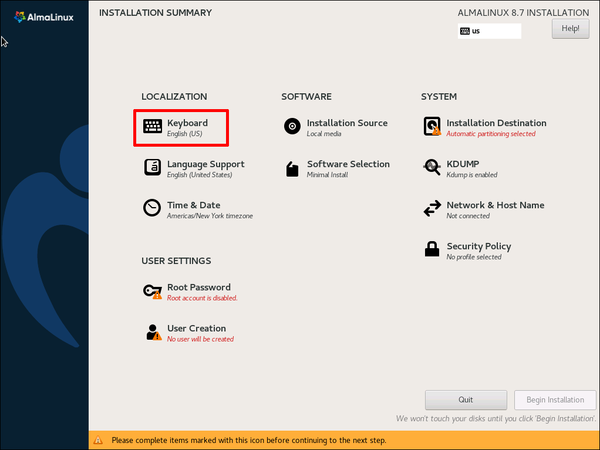
Task: Select the Installation Source disc icon
Action: (292, 126)
